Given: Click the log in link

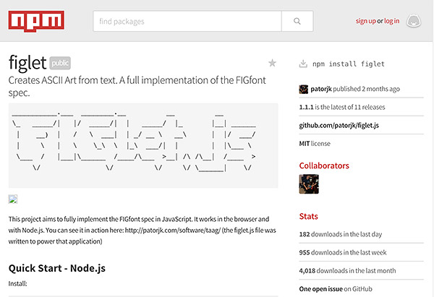Looking at the screenshot, I should coord(392,21).
